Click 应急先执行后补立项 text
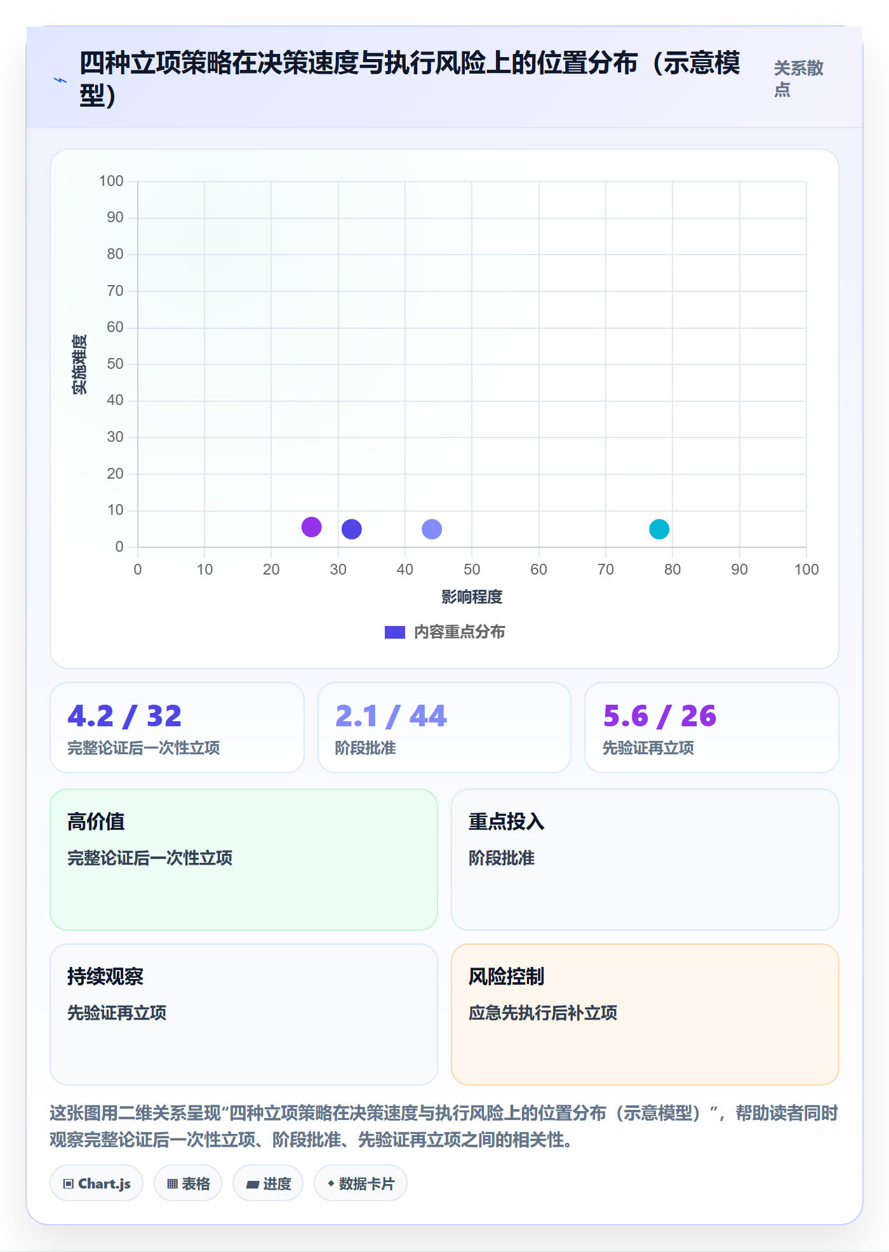 coord(543,1013)
